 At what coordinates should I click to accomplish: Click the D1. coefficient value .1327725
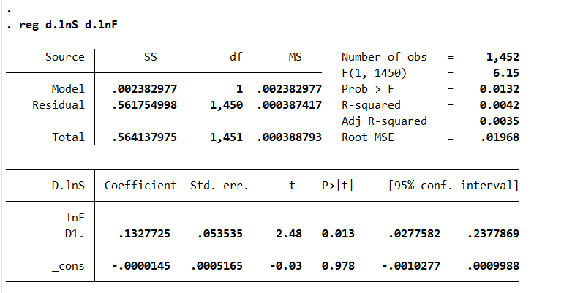[145, 234]
